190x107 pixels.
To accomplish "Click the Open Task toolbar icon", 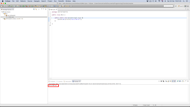I will coord(37,6).
